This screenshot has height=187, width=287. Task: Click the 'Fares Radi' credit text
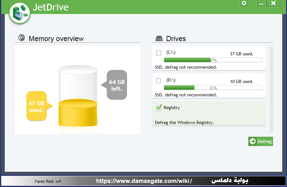pyautogui.click(x=44, y=181)
